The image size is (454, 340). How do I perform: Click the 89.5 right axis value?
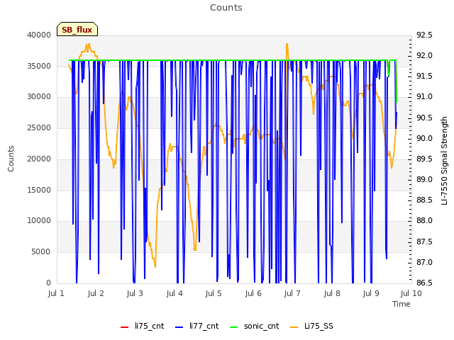click(x=424, y=159)
